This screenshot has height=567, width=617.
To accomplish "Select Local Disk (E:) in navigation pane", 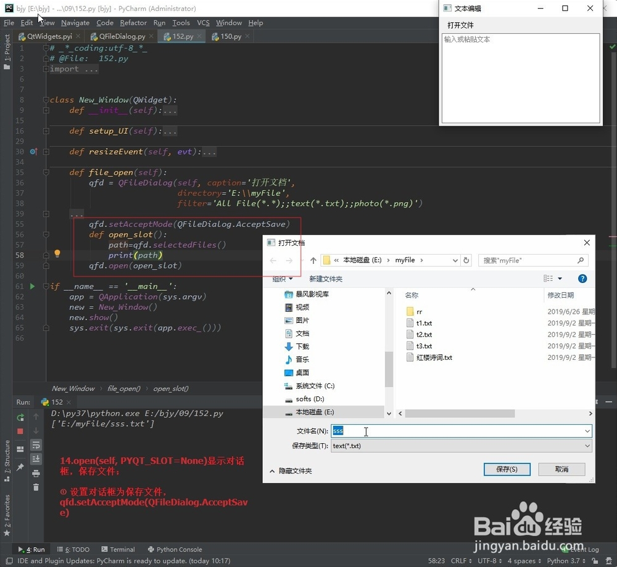I will pyautogui.click(x=315, y=412).
